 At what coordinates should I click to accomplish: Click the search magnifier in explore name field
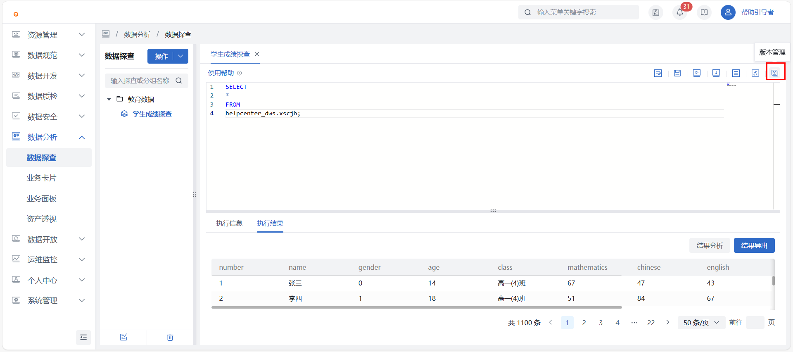pyautogui.click(x=179, y=81)
